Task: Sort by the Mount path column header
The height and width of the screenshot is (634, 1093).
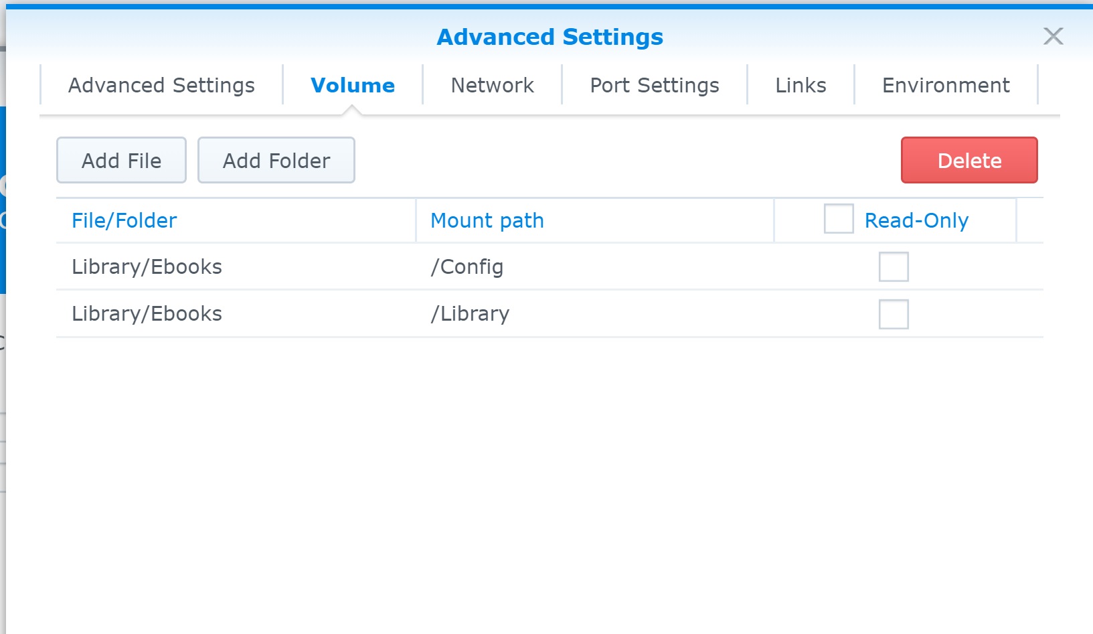Action: coord(487,221)
